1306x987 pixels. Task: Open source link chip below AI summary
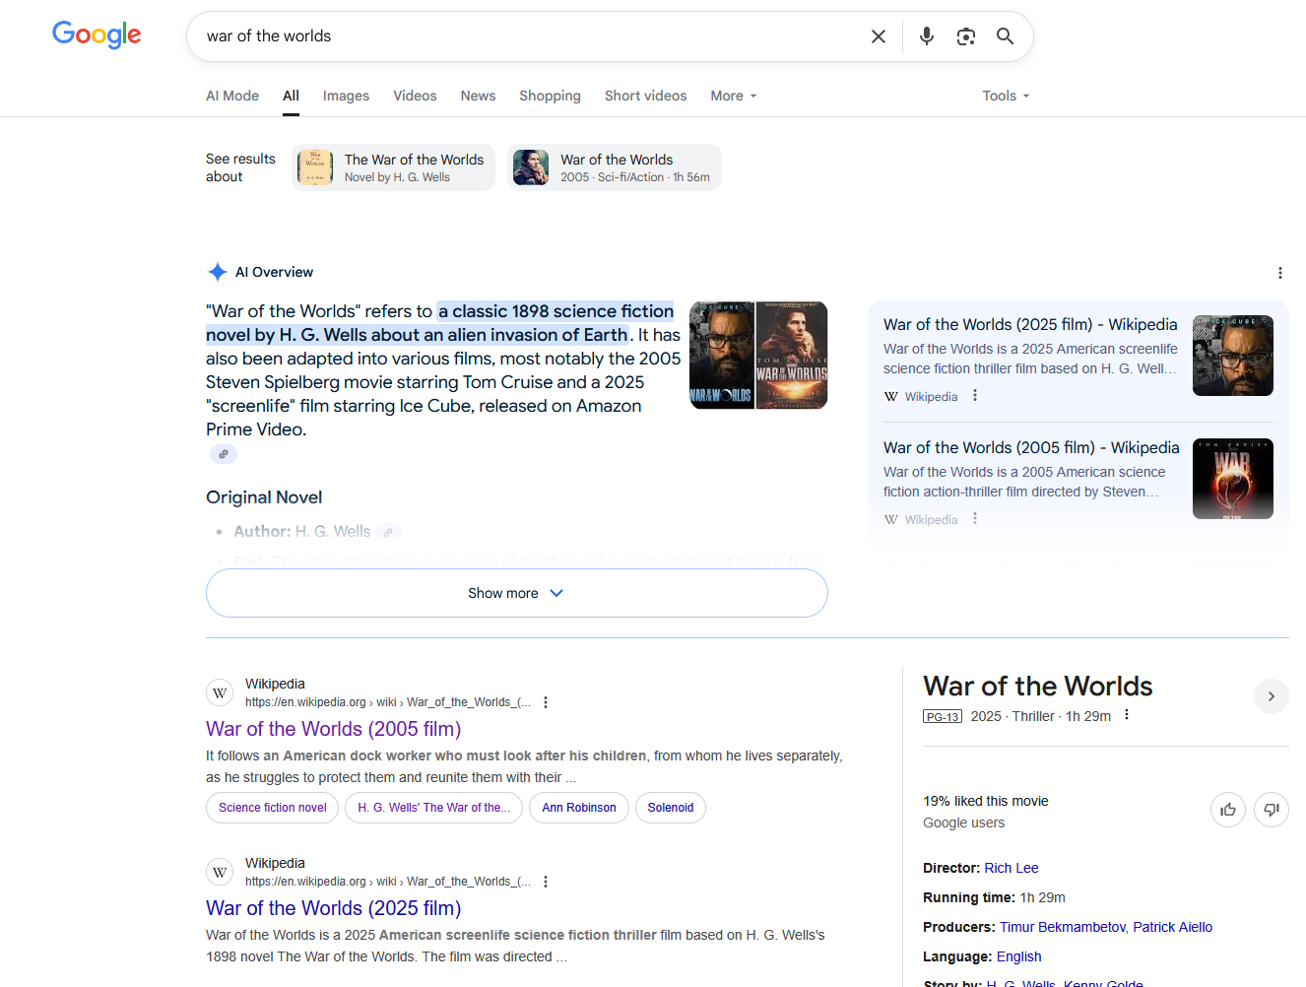[x=224, y=454]
